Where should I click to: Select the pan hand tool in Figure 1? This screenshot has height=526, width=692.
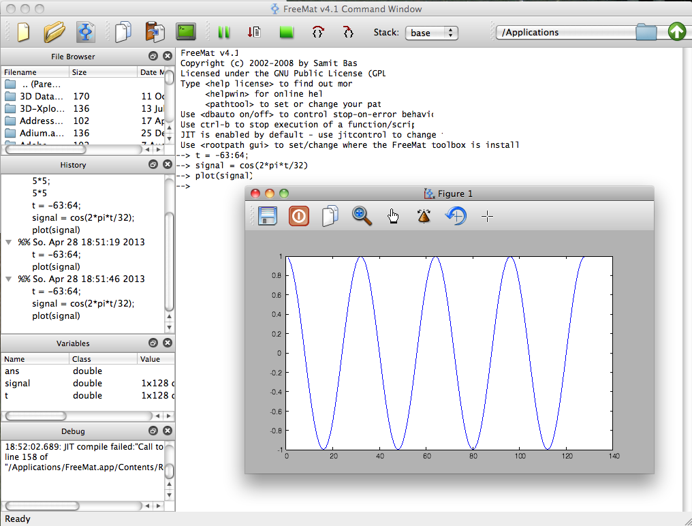tap(393, 217)
